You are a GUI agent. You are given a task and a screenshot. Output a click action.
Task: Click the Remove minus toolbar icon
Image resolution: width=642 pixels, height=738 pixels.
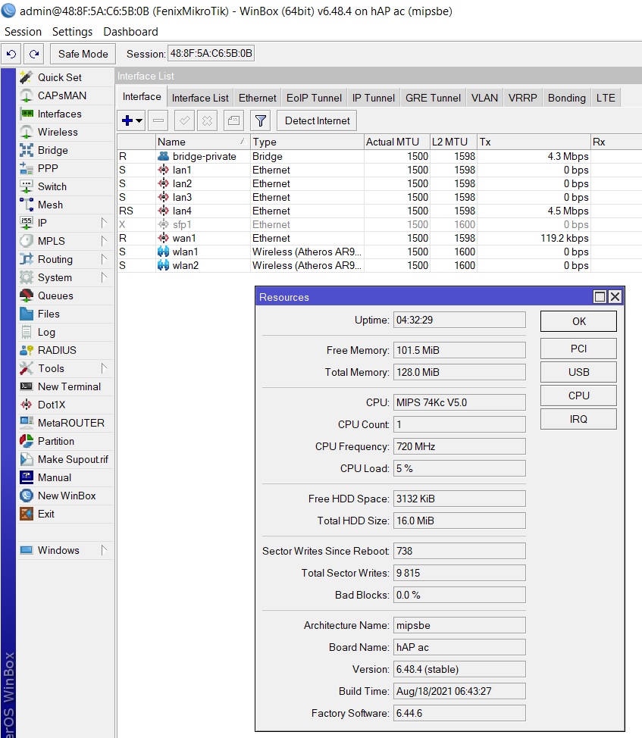(158, 121)
